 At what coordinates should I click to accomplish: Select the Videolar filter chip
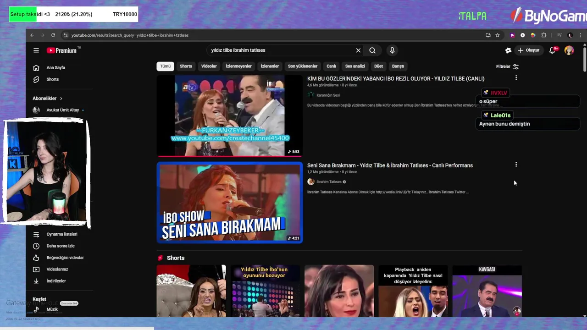pyautogui.click(x=209, y=66)
